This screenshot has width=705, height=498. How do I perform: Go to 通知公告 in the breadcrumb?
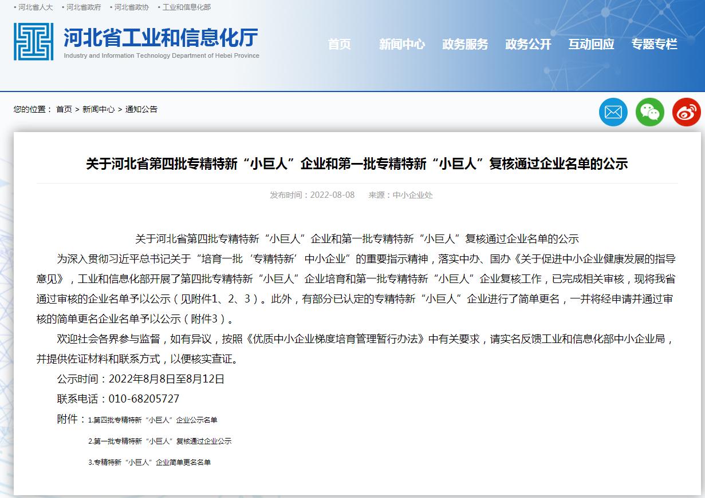coord(141,109)
